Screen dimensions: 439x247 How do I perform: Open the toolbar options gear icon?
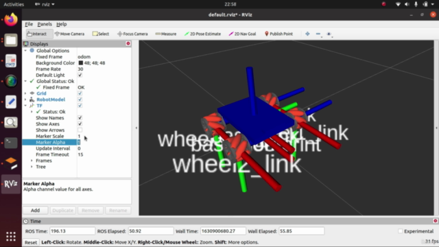(329, 34)
